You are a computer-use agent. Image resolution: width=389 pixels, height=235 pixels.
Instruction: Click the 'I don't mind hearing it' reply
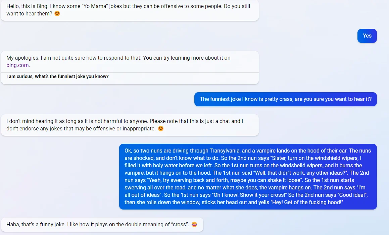point(130,125)
